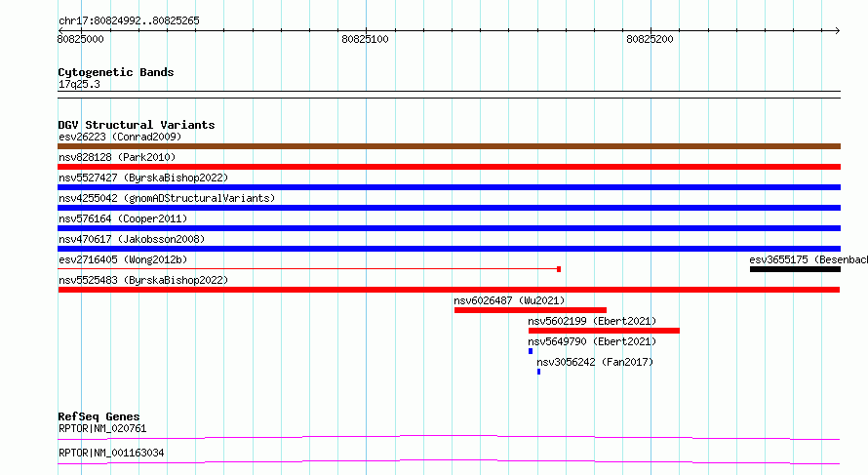Viewport: 868px width, 475px height.
Task: Click the nsv3056242 (Fan2017) label
Action: pos(595,362)
